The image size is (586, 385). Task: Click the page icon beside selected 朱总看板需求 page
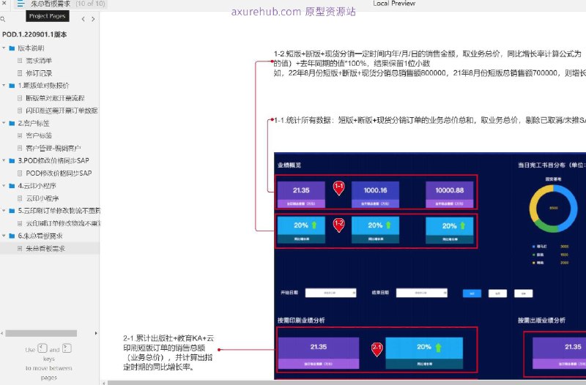pyautogui.click(x=20, y=248)
